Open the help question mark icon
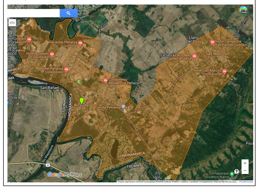 237,171
